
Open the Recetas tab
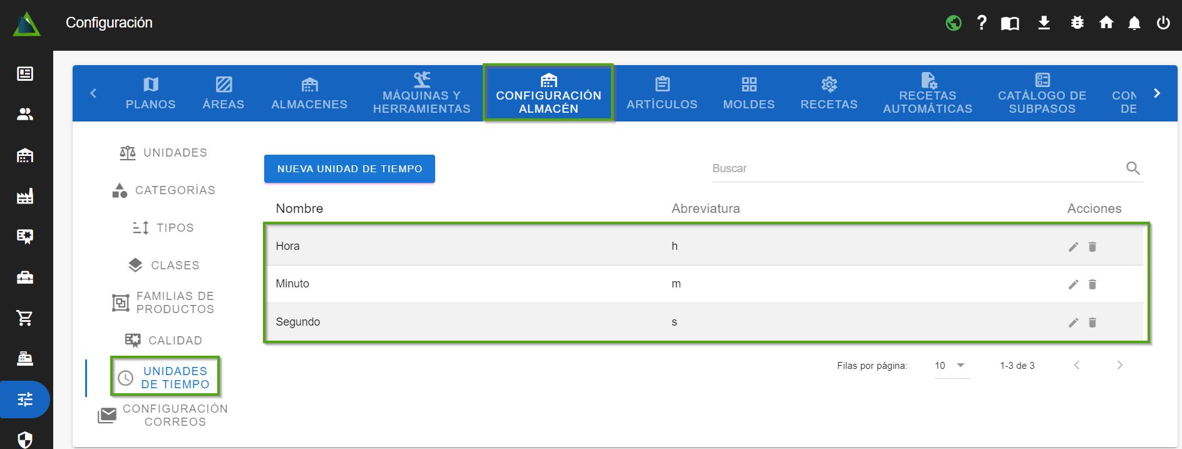coord(829,93)
